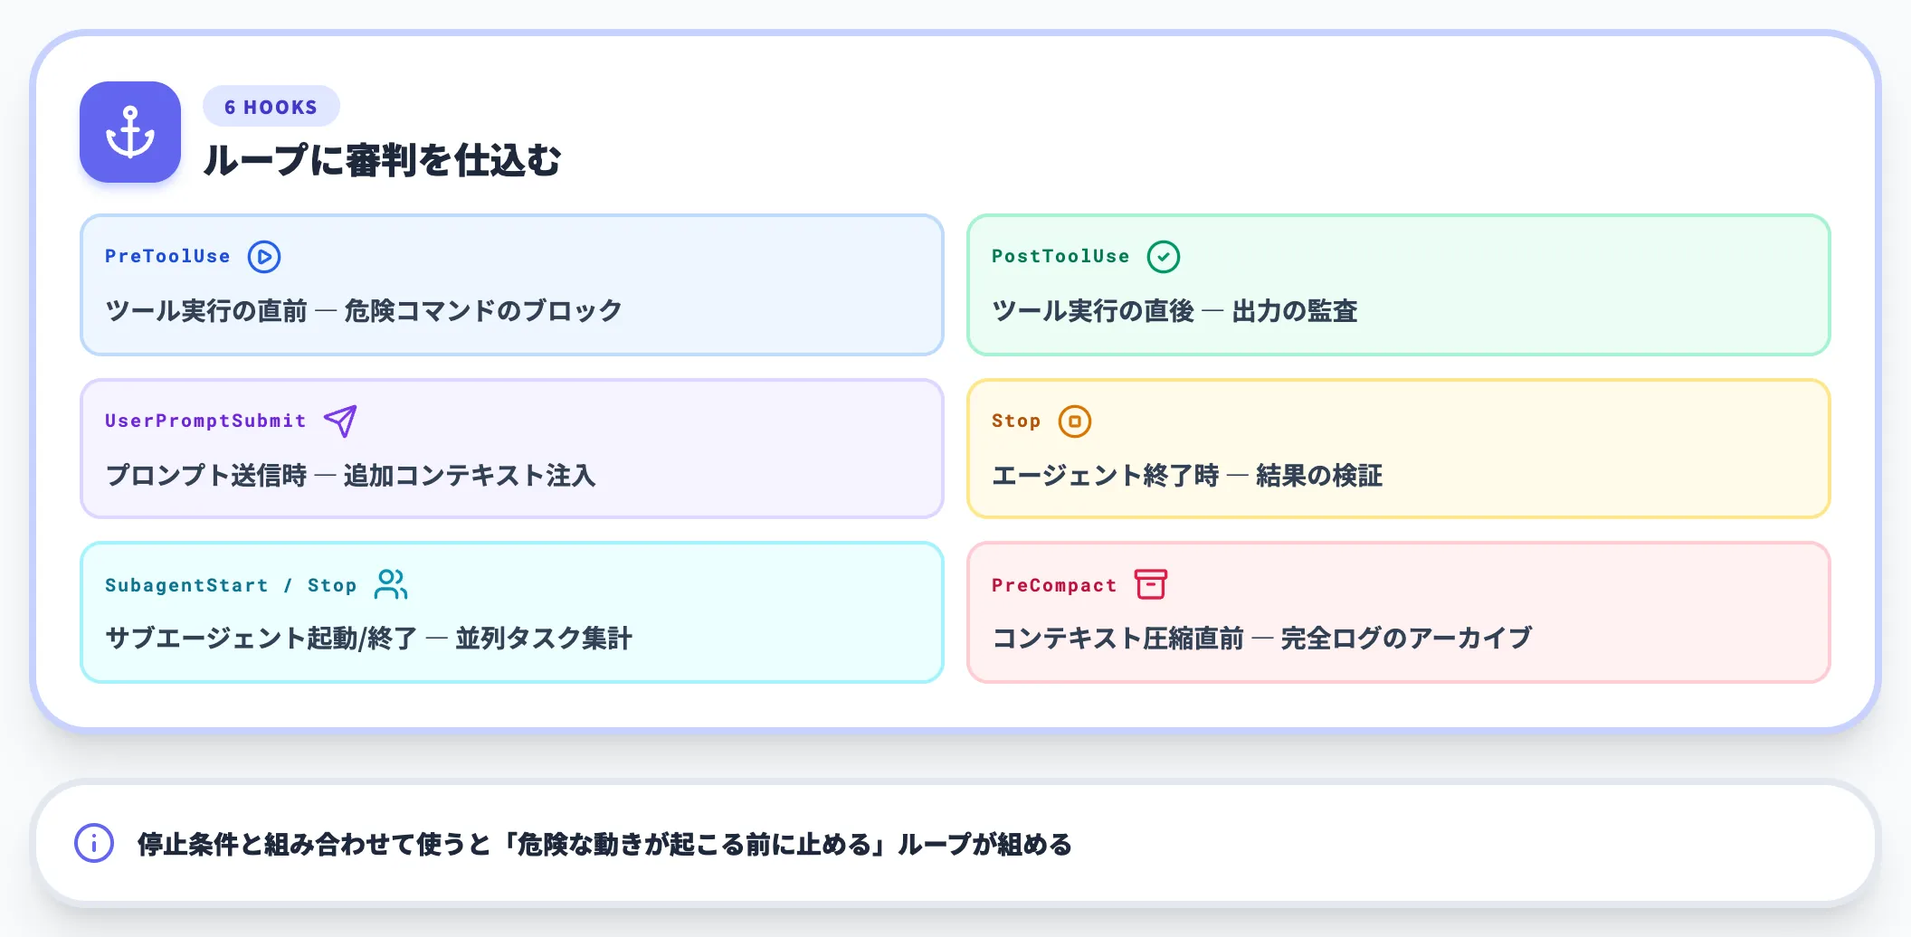Click the archive box icon beside PreCompact
1911x937 pixels.
(x=1151, y=584)
